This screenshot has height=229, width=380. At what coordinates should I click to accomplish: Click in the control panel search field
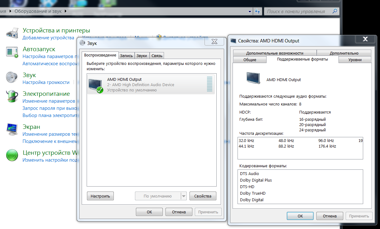point(298,12)
